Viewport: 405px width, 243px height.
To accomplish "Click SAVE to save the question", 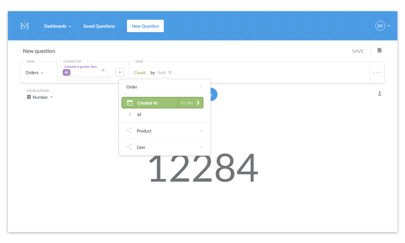I will [x=357, y=51].
